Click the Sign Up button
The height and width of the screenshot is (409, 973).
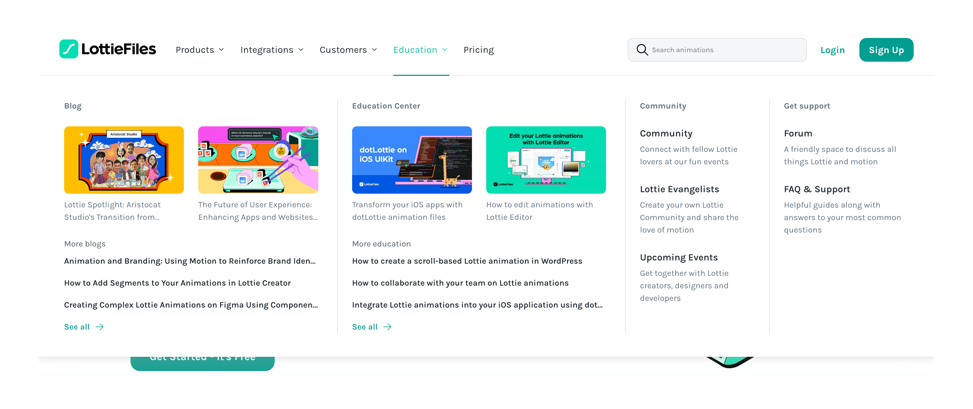(x=886, y=50)
